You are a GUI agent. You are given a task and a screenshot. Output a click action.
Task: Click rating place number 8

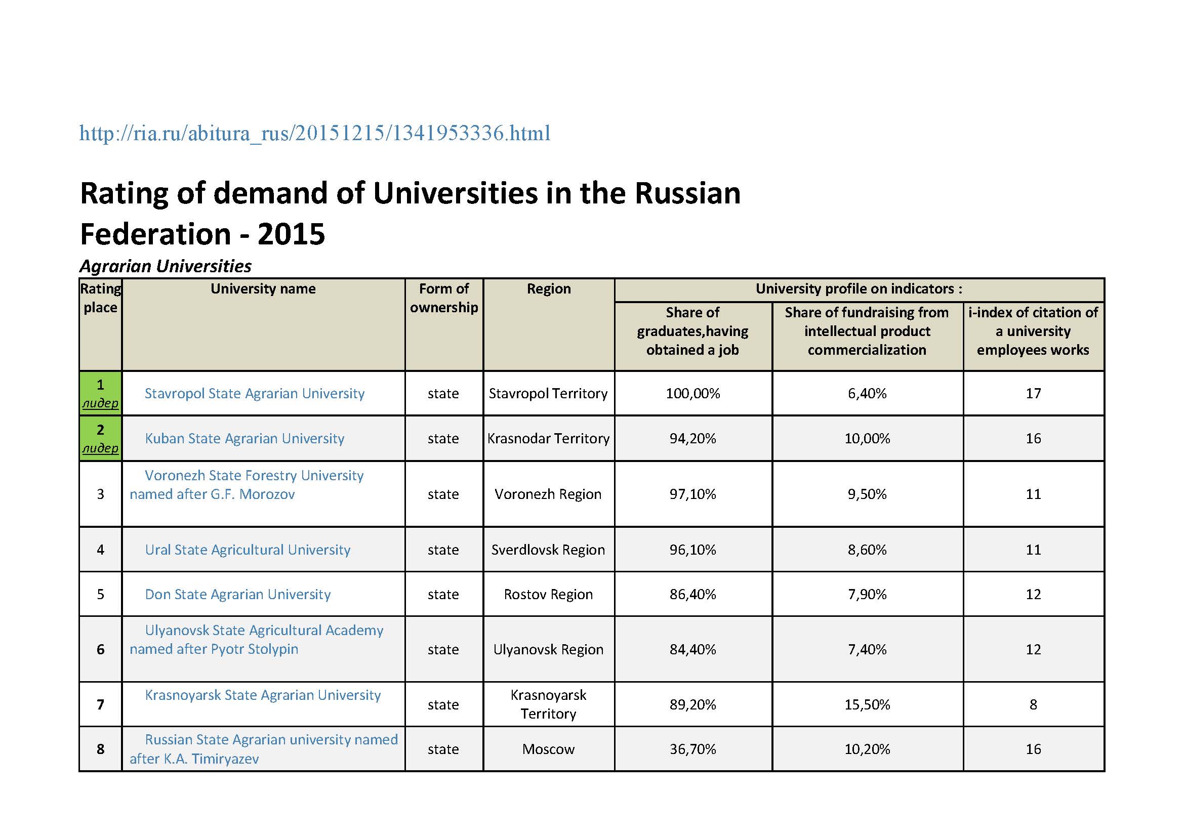coord(101,749)
